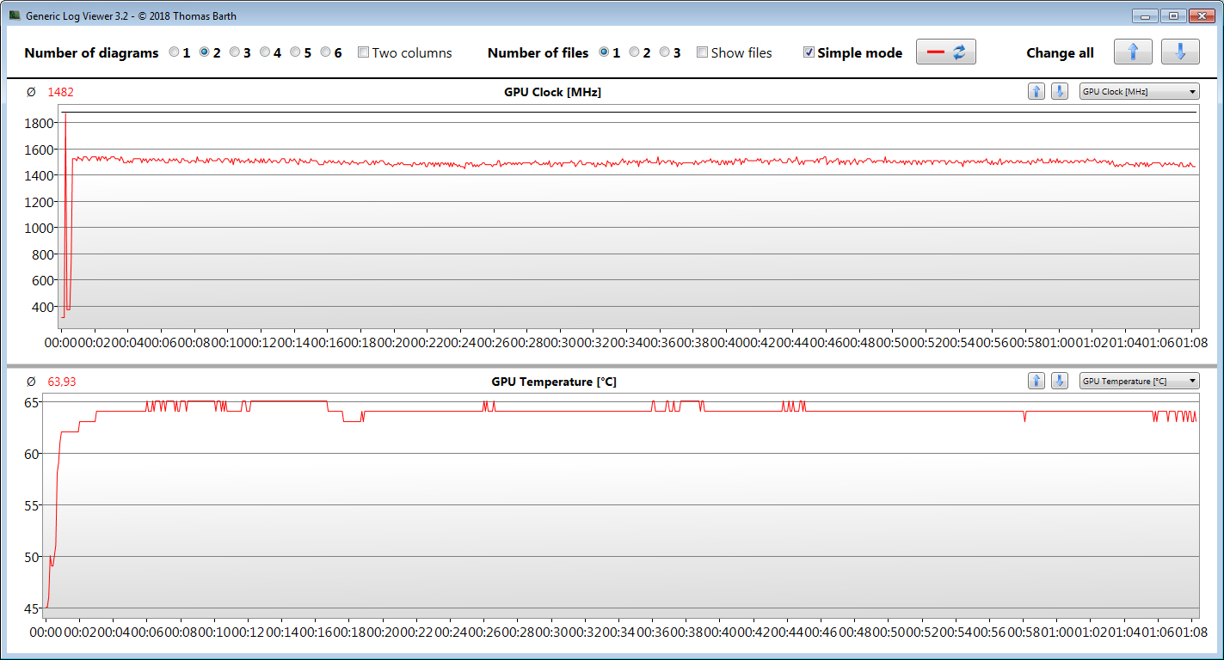
Task: Click the Change all down arrow
Action: [x=1180, y=52]
